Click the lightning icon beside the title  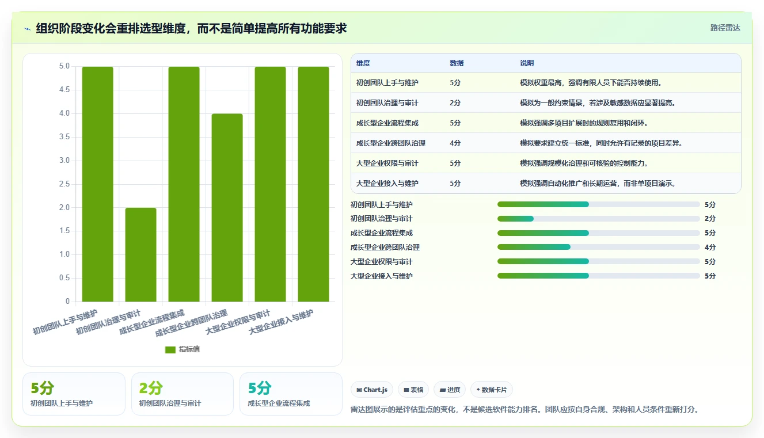[x=27, y=28]
